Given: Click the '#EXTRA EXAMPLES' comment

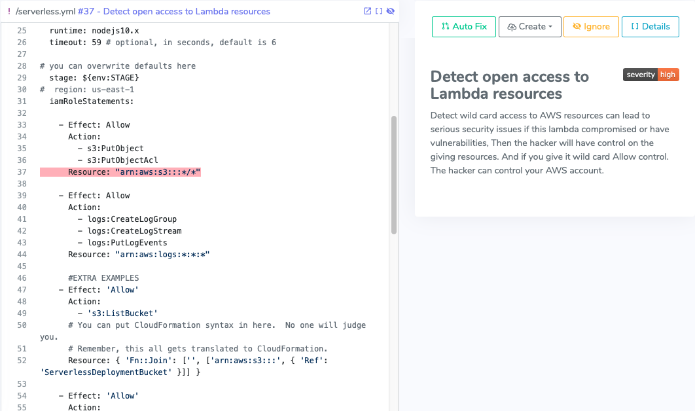Looking at the screenshot, I should 103,278.
